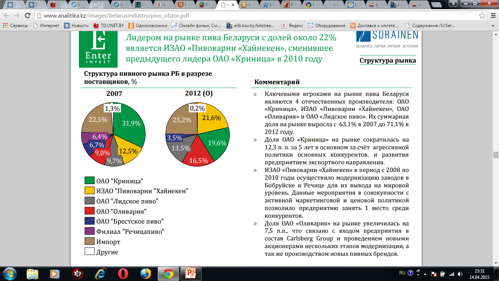The width and height of the screenshot is (499, 281).
Task: Open the Доставка и оплата bookmark
Action: pyautogui.click(x=375, y=26)
